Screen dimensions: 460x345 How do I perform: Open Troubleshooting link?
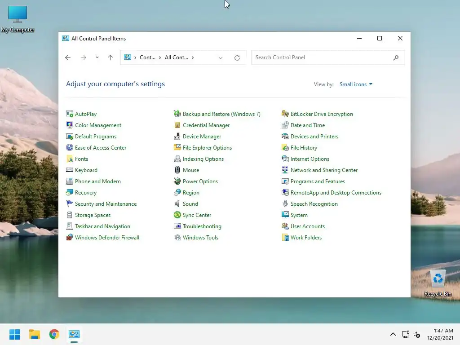point(202,226)
